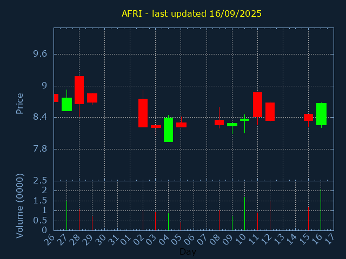This screenshot has height=259, width=346.
Task: Click the 0.5 volume axis value
Action: [40, 221]
